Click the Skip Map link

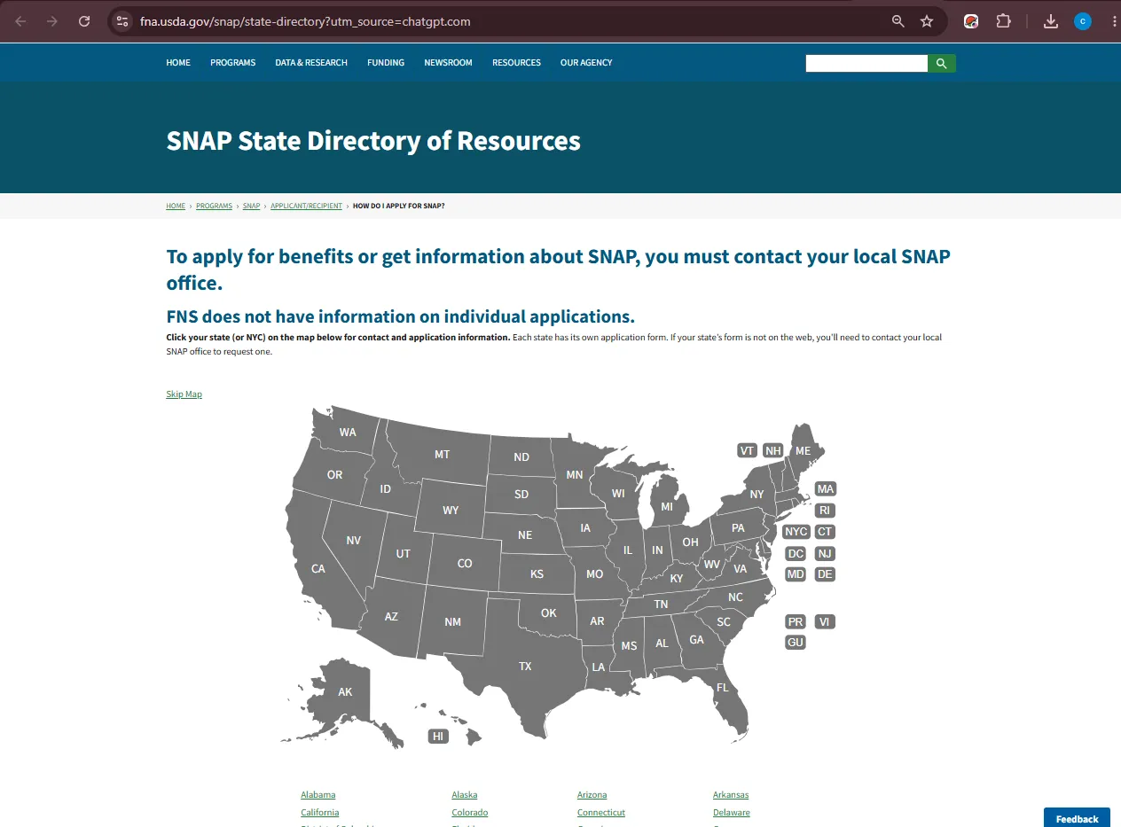pyautogui.click(x=184, y=394)
